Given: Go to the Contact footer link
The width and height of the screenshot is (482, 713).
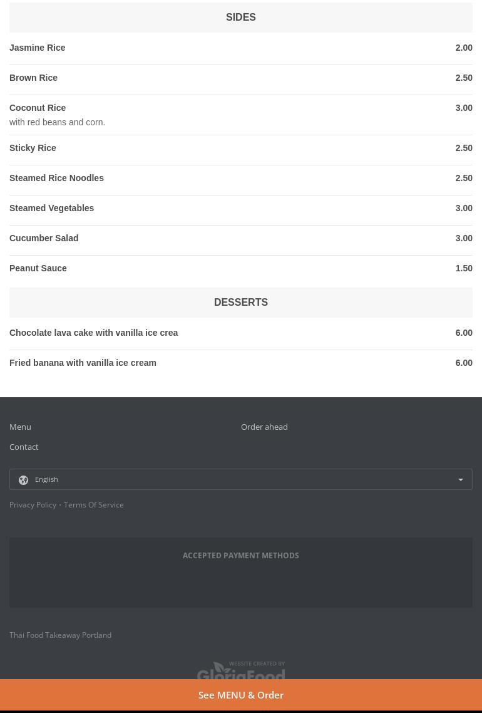Looking at the screenshot, I should pyautogui.click(x=24, y=447).
